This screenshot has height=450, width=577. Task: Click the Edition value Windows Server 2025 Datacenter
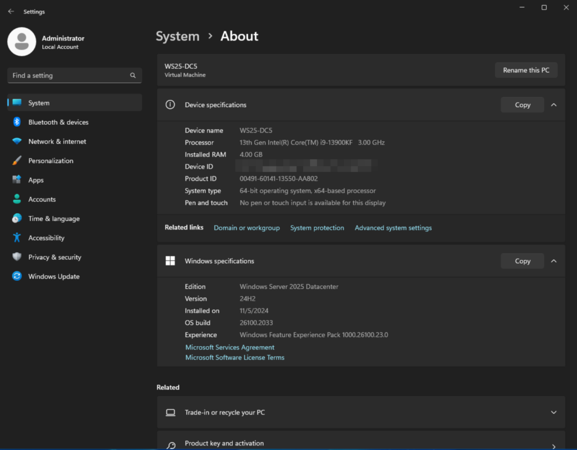[x=289, y=286]
